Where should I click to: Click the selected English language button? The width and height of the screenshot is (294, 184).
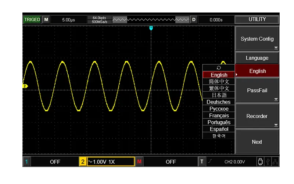[257, 71]
